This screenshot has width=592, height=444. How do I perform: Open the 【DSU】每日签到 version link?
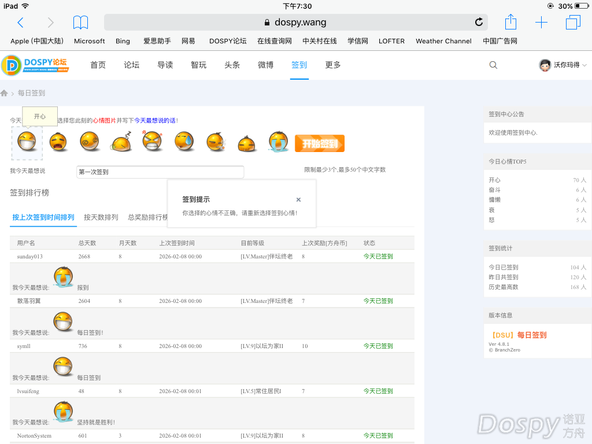click(x=517, y=335)
